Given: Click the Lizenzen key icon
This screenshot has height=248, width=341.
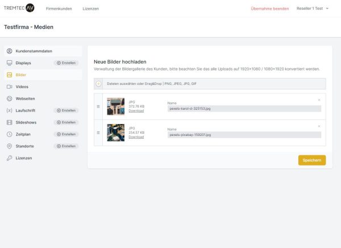Looking at the screenshot, I should click(x=10, y=158).
